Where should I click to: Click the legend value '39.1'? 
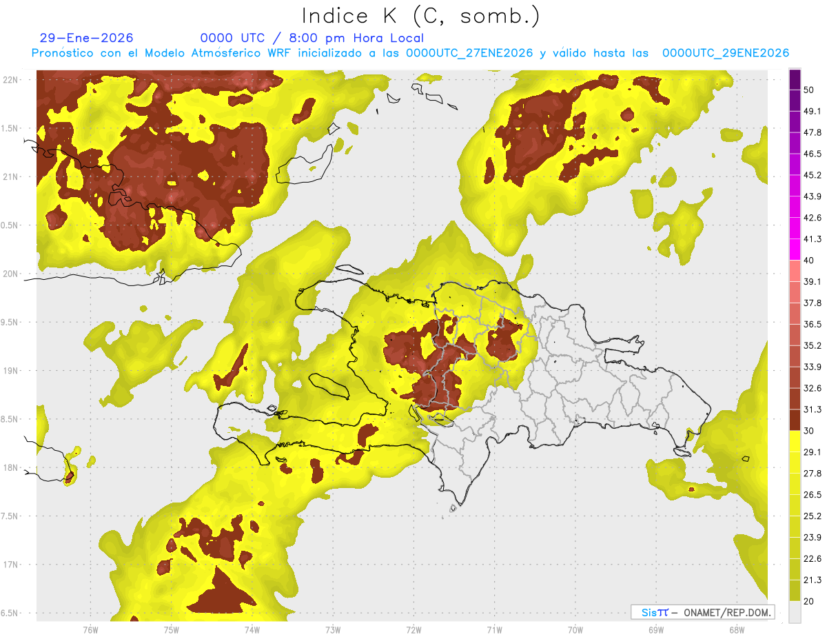click(813, 281)
